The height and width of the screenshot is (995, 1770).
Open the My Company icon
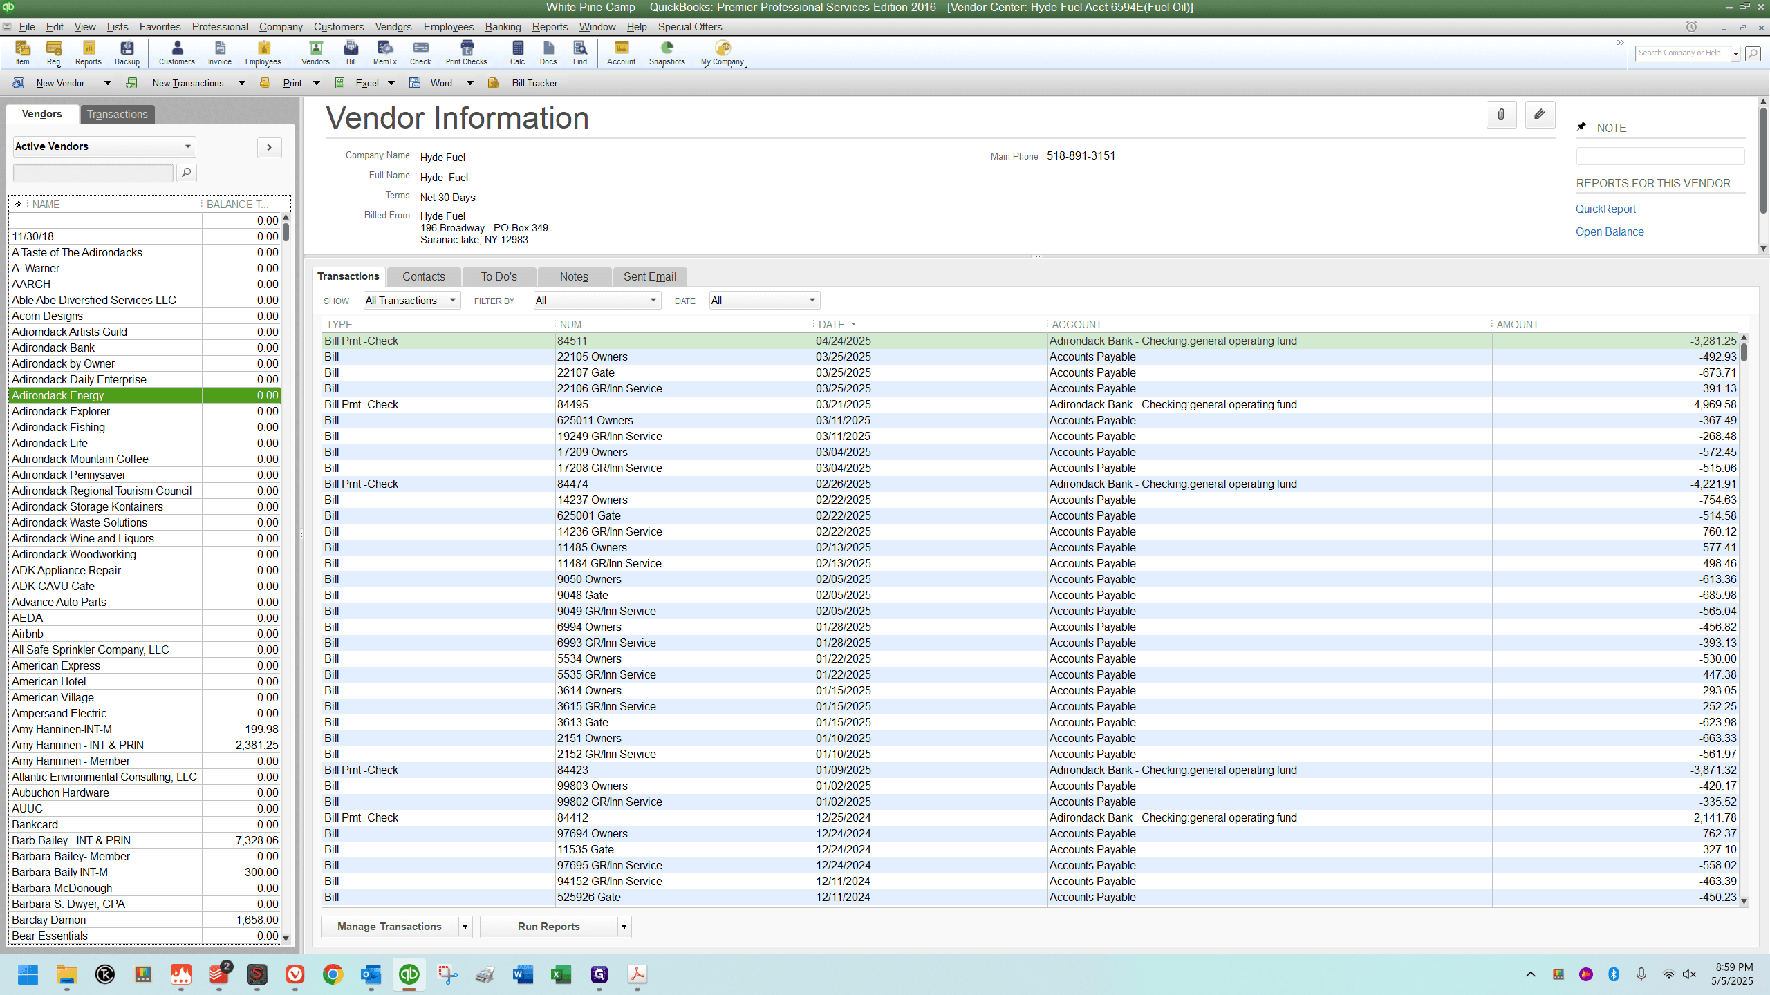(723, 53)
